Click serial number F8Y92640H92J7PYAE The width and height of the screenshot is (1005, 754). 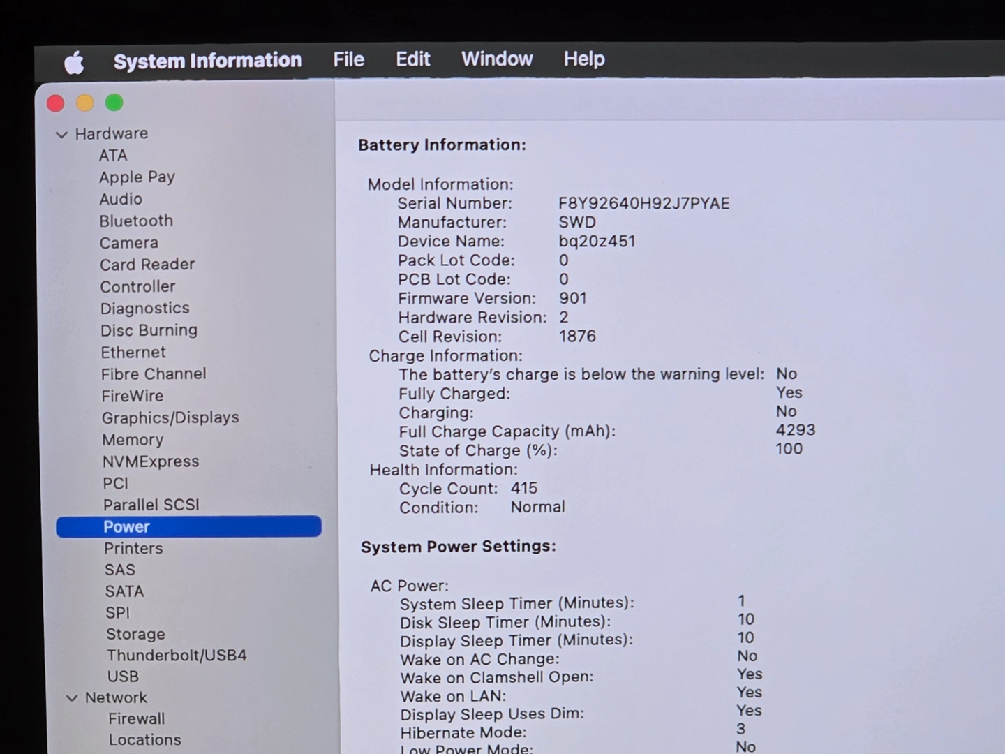pos(643,203)
